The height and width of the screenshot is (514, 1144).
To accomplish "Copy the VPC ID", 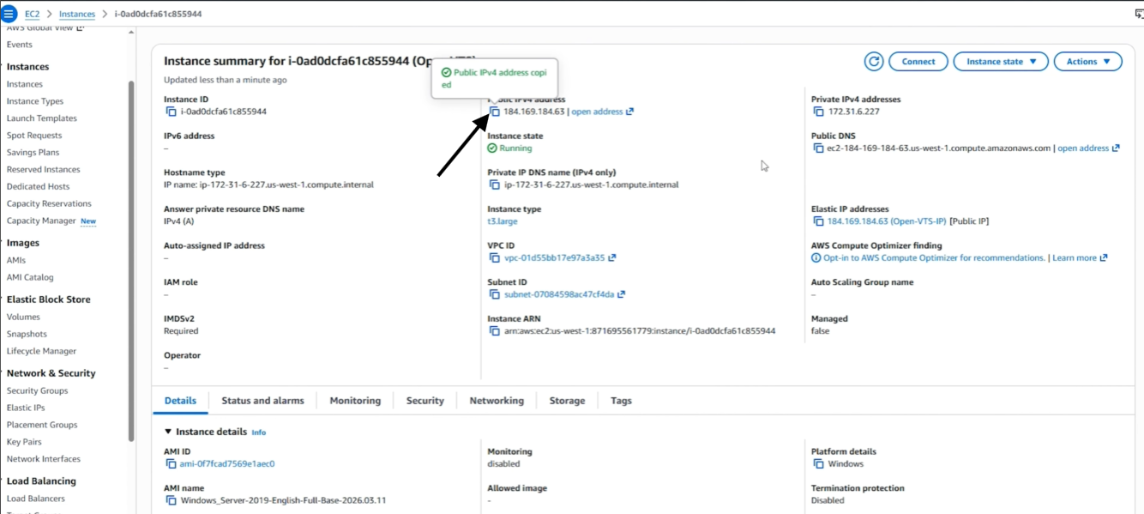I will click(x=494, y=257).
